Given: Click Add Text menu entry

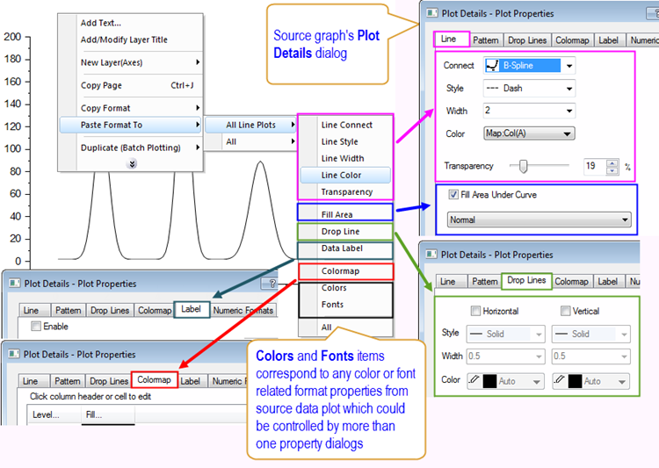Looking at the screenshot, I should [101, 23].
